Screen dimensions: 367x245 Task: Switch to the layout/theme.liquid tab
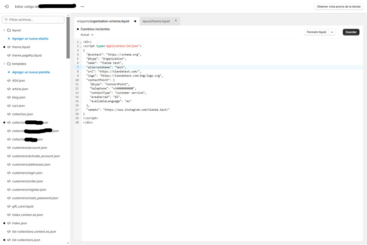156,21
